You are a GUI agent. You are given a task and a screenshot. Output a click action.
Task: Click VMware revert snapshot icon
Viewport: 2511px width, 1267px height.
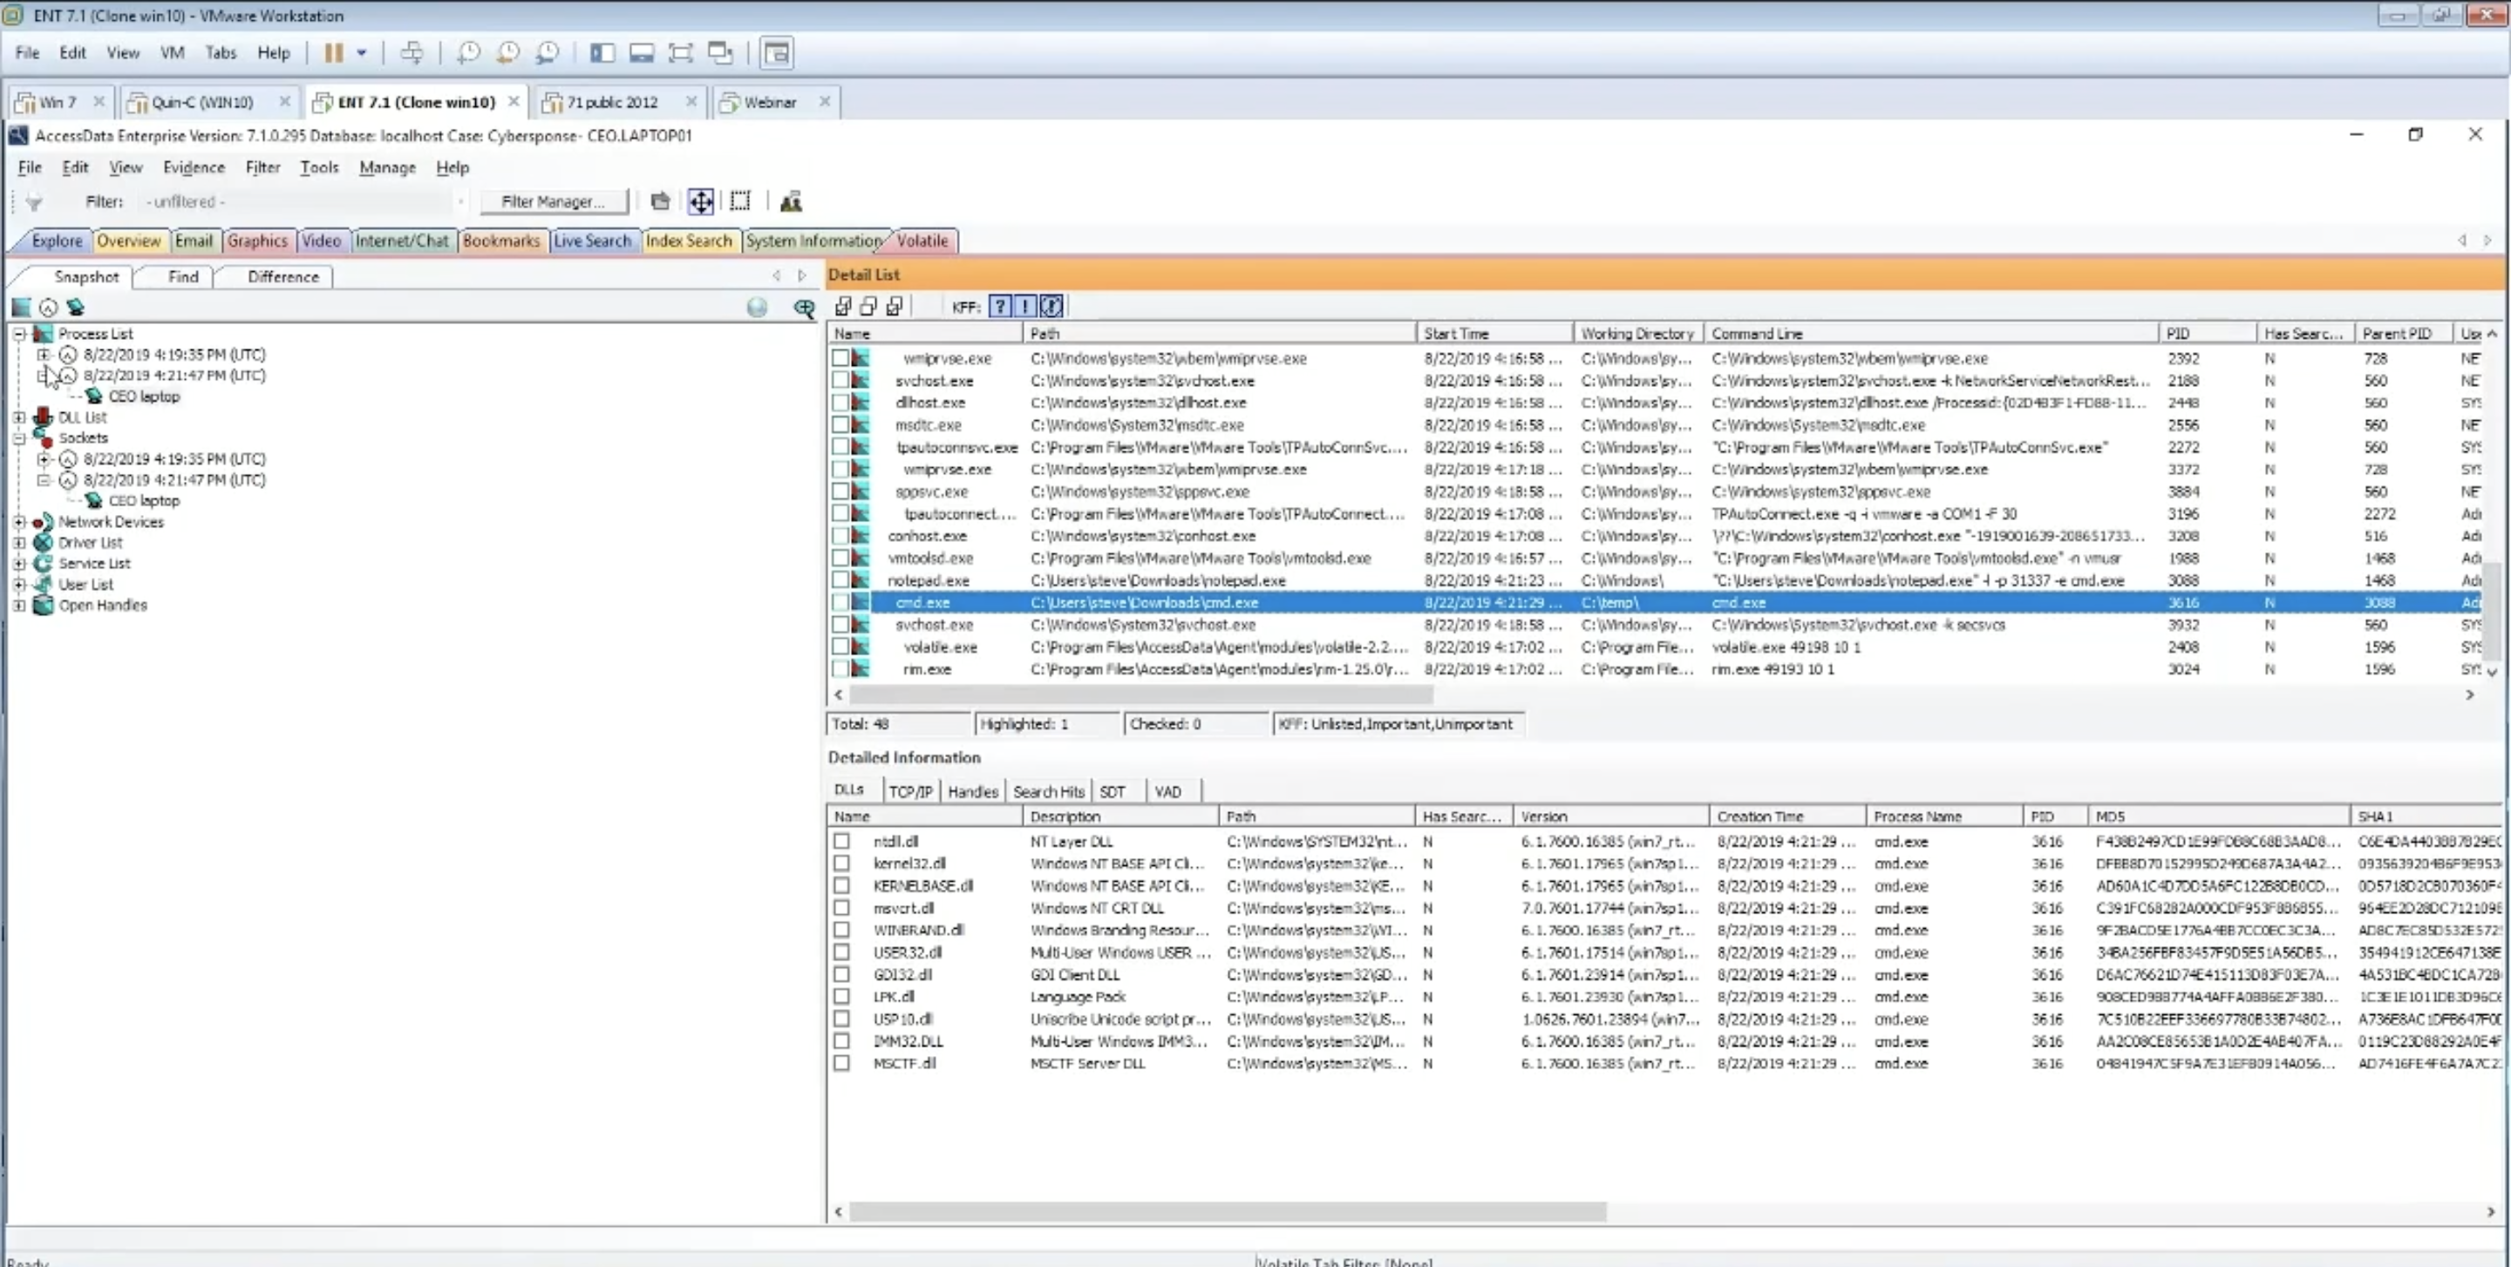(x=507, y=52)
